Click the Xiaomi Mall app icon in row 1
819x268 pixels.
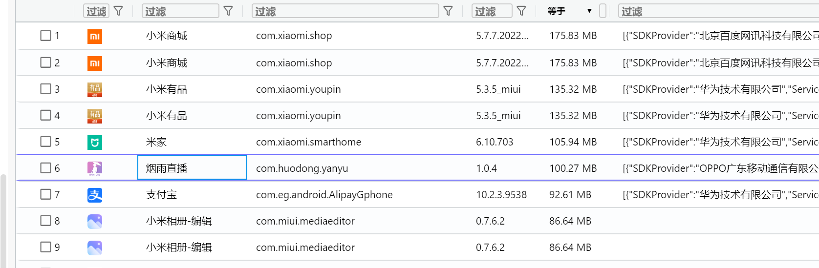click(95, 36)
